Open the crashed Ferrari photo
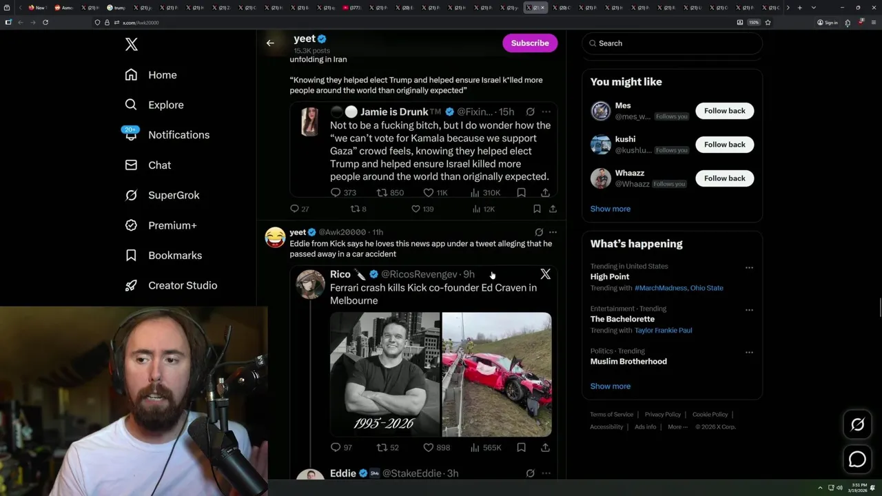 click(497, 375)
